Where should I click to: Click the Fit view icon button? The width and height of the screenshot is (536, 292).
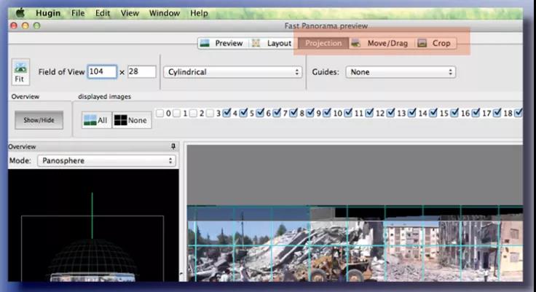point(20,73)
